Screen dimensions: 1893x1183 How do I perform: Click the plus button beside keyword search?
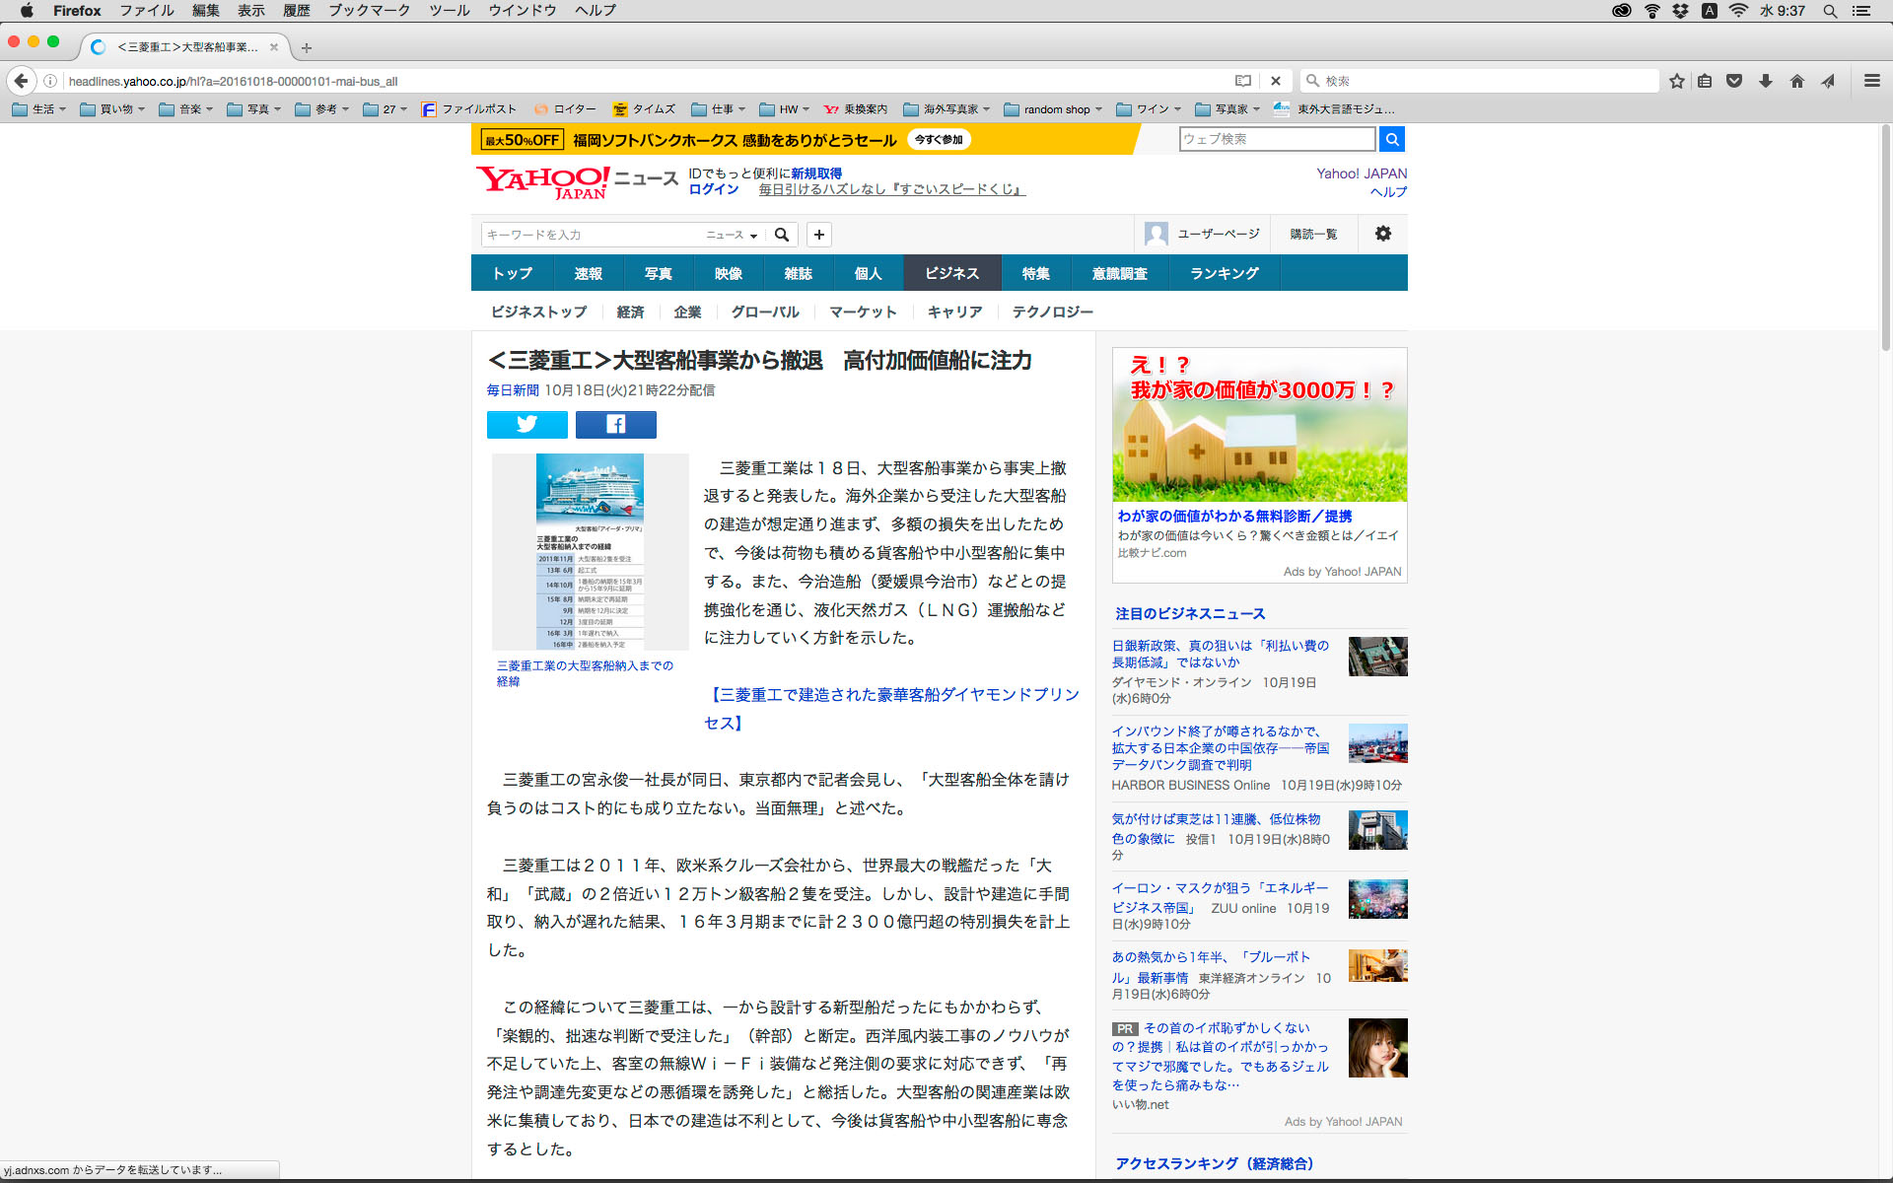coord(818,235)
